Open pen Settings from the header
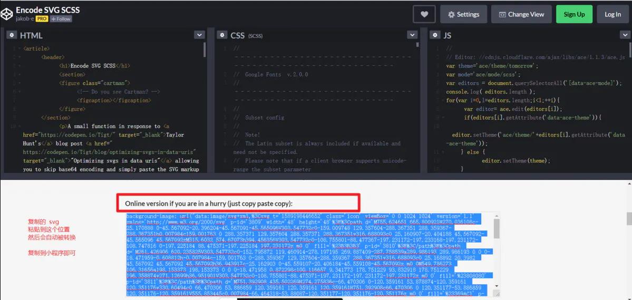 pos(463,14)
